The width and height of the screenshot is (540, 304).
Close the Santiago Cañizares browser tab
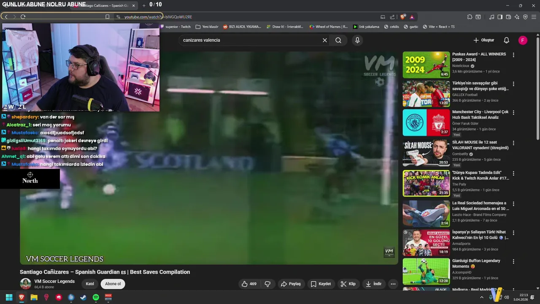(134, 5)
